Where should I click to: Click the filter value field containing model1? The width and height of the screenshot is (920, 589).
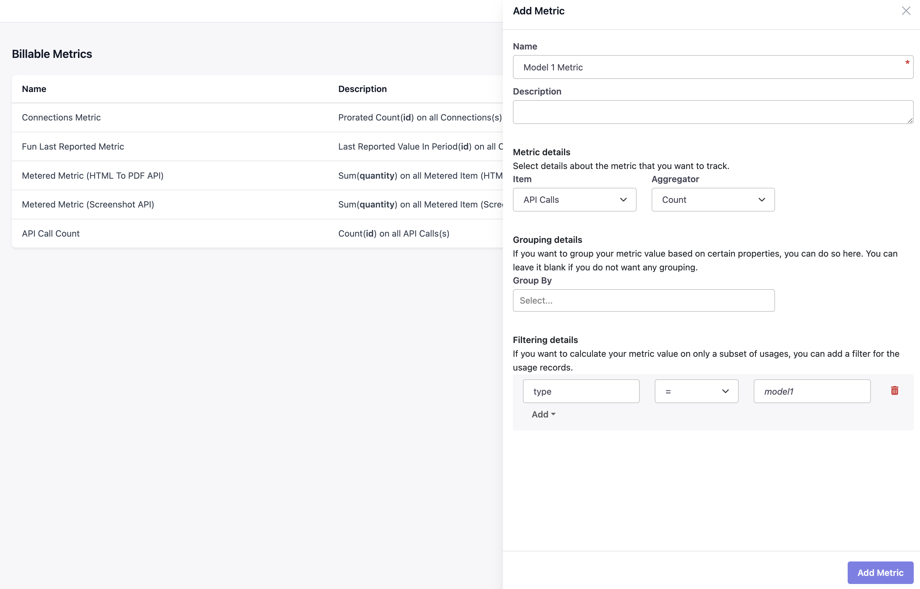coord(812,391)
